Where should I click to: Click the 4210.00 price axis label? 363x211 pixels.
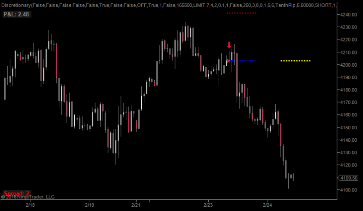click(x=348, y=52)
